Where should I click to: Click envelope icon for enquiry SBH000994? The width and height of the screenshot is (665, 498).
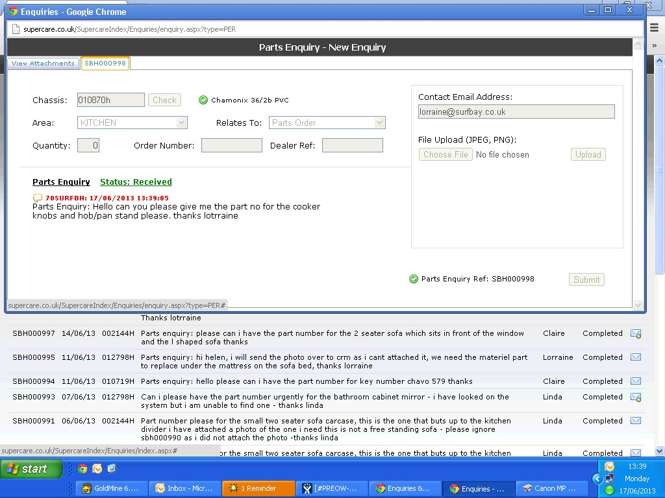(636, 381)
